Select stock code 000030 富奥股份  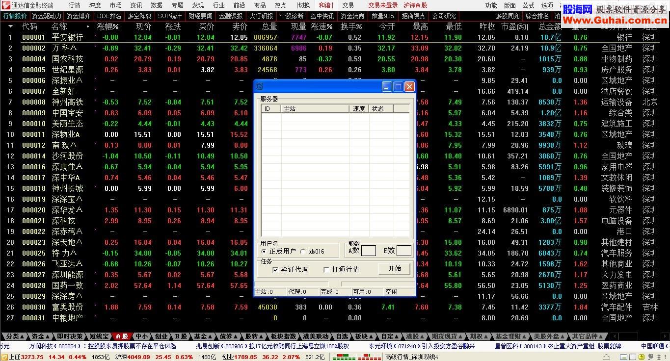coord(34,307)
